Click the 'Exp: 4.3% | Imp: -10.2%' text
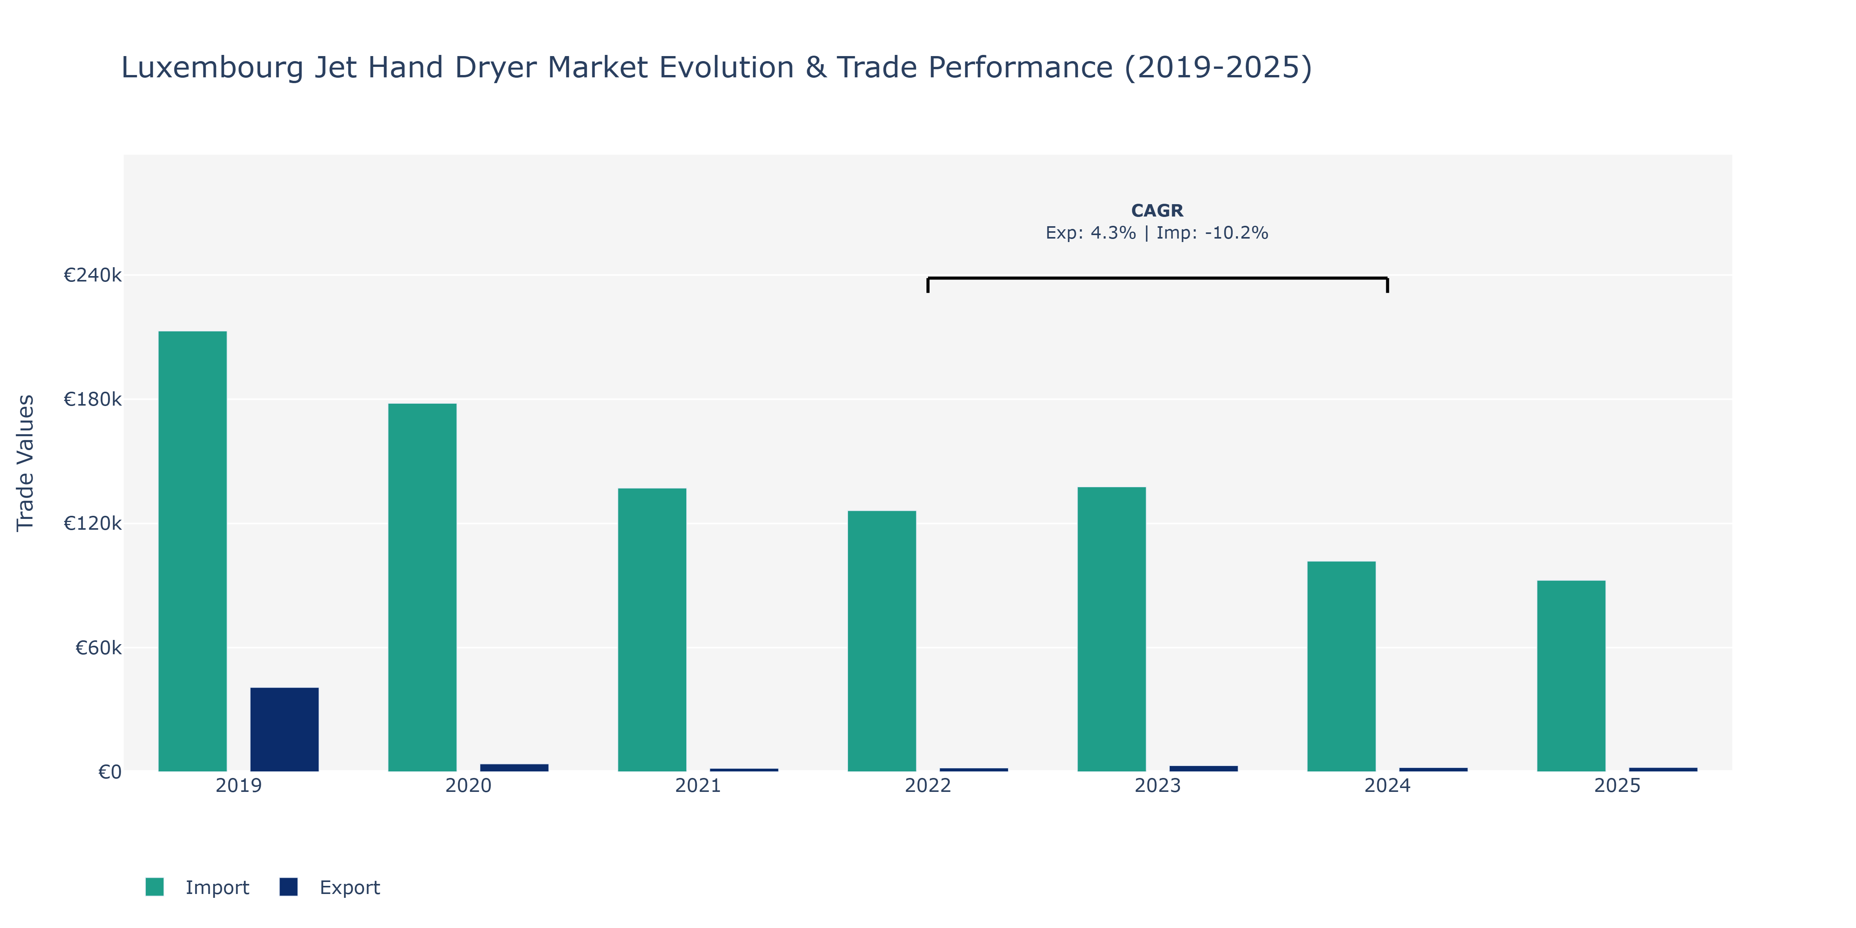The height and width of the screenshot is (928, 1856). tap(1157, 233)
